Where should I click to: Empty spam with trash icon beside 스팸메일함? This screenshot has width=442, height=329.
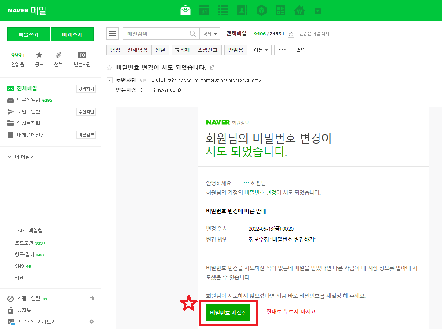coord(92,298)
